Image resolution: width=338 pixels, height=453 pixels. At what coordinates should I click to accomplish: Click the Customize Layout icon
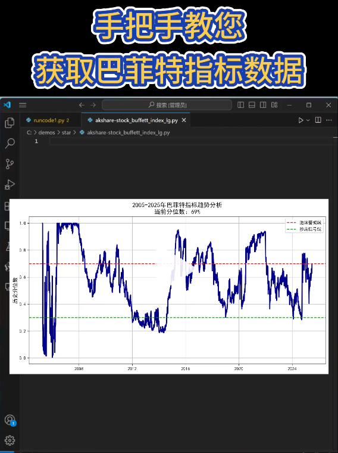274,105
